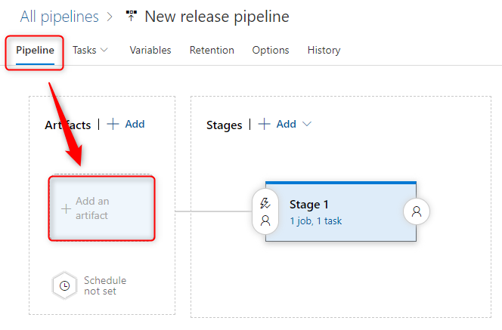
Task: Click the schedule clock hexagon icon
Action: (65, 285)
